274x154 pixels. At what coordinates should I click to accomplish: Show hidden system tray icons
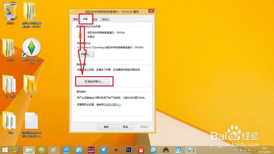230,150
